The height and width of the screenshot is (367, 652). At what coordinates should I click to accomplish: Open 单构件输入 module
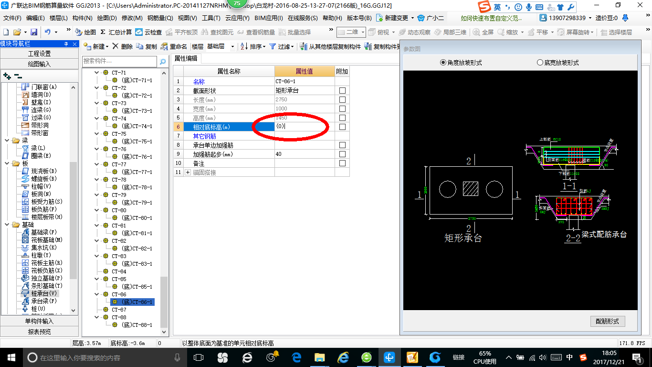point(39,321)
